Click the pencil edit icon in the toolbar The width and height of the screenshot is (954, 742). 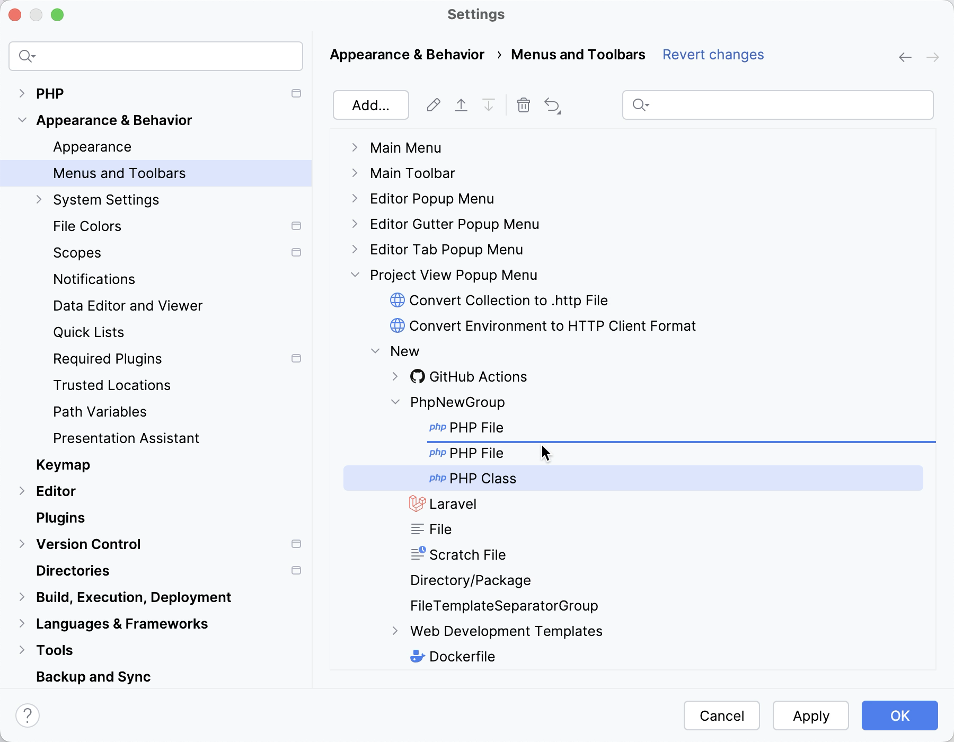coord(434,105)
